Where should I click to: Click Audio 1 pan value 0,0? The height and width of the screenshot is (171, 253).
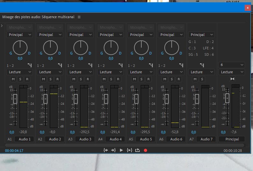point(20,58)
